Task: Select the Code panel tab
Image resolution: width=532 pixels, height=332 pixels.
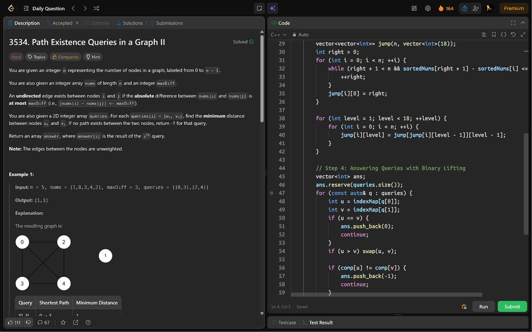Action: [280, 23]
